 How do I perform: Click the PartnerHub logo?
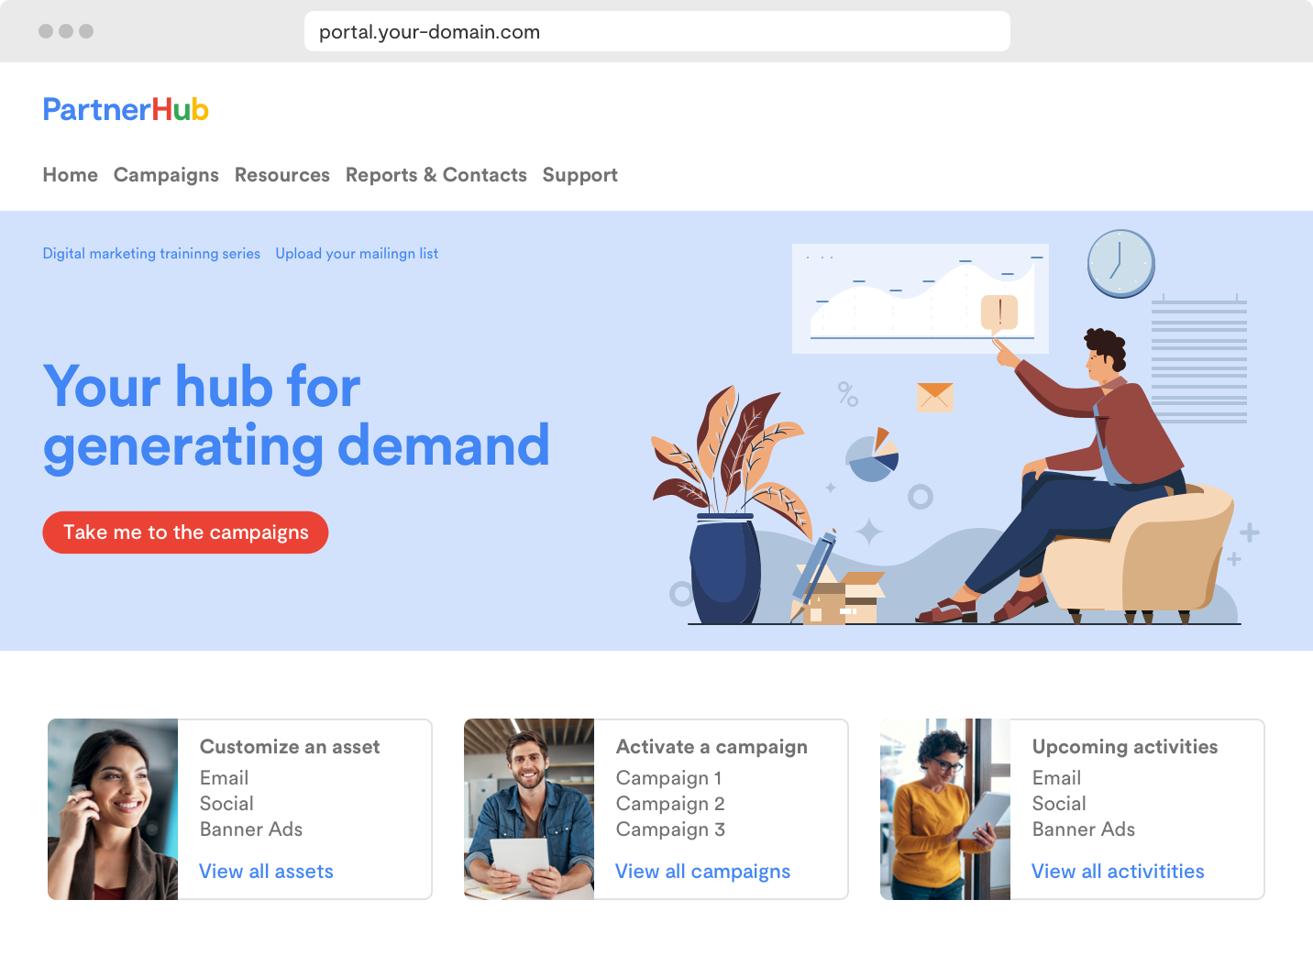click(126, 110)
